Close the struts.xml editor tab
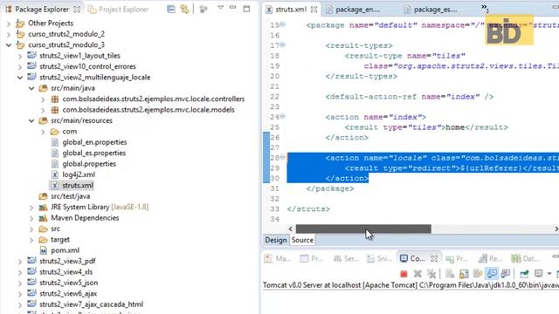 coord(314,10)
